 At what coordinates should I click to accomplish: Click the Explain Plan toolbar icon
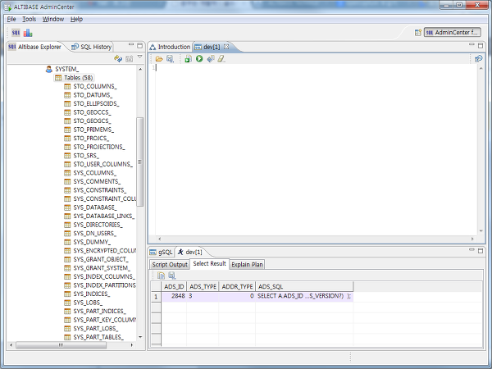(x=211, y=59)
